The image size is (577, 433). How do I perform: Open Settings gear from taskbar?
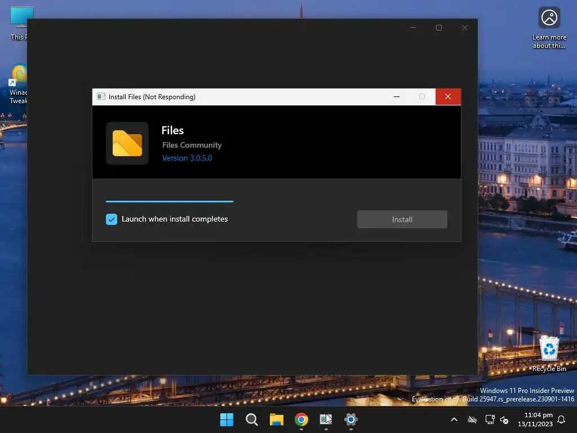click(x=350, y=419)
